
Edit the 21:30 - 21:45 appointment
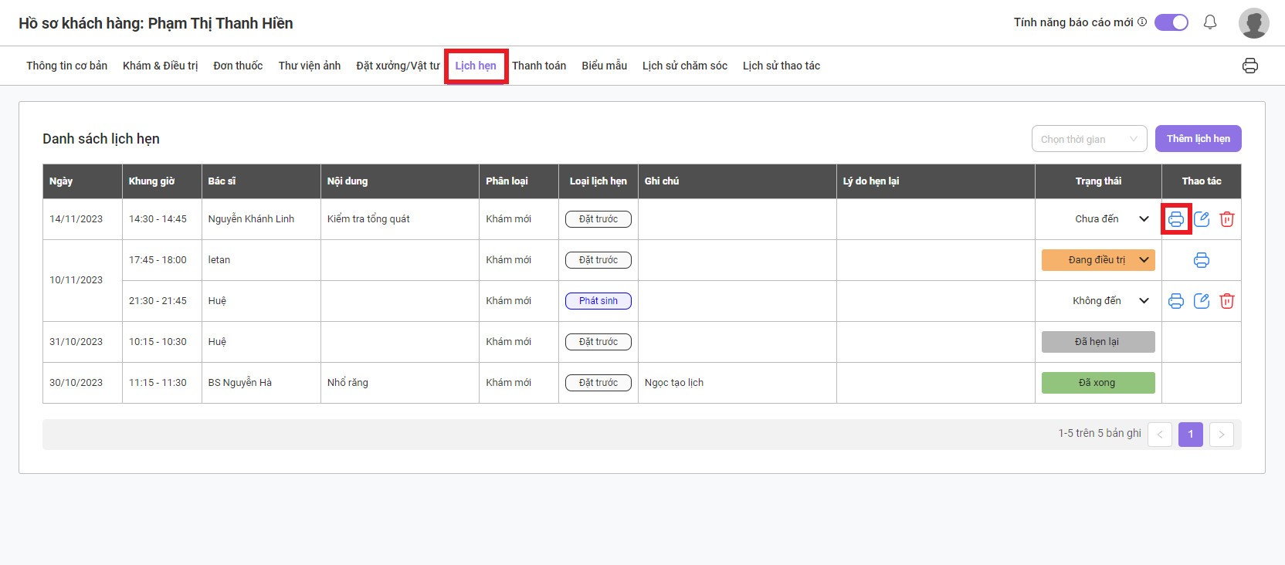coord(1202,301)
